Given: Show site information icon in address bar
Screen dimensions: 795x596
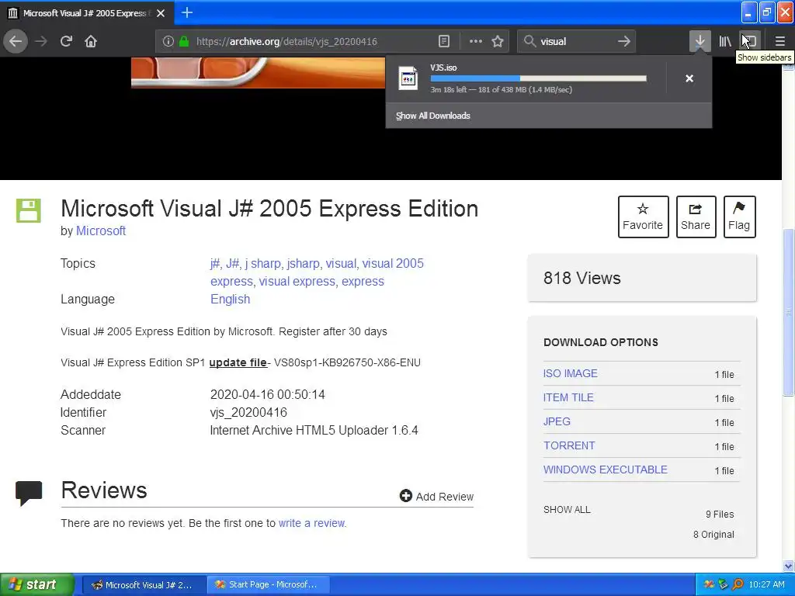Looking at the screenshot, I should click(168, 42).
